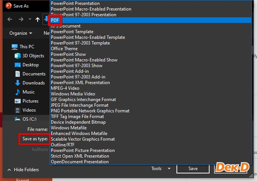Image resolution: width=257 pixels, height=181 pixels.
Task: Select the 3D Objects folder icon
Action: (x=18, y=56)
